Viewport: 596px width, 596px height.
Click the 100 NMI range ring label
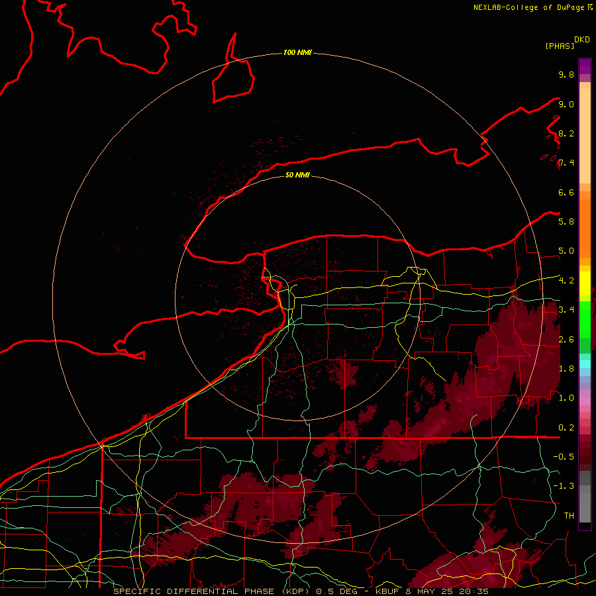[x=297, y=52]
